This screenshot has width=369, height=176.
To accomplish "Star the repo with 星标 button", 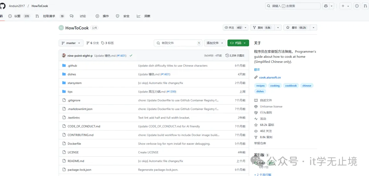I will [x=297, y=28].
